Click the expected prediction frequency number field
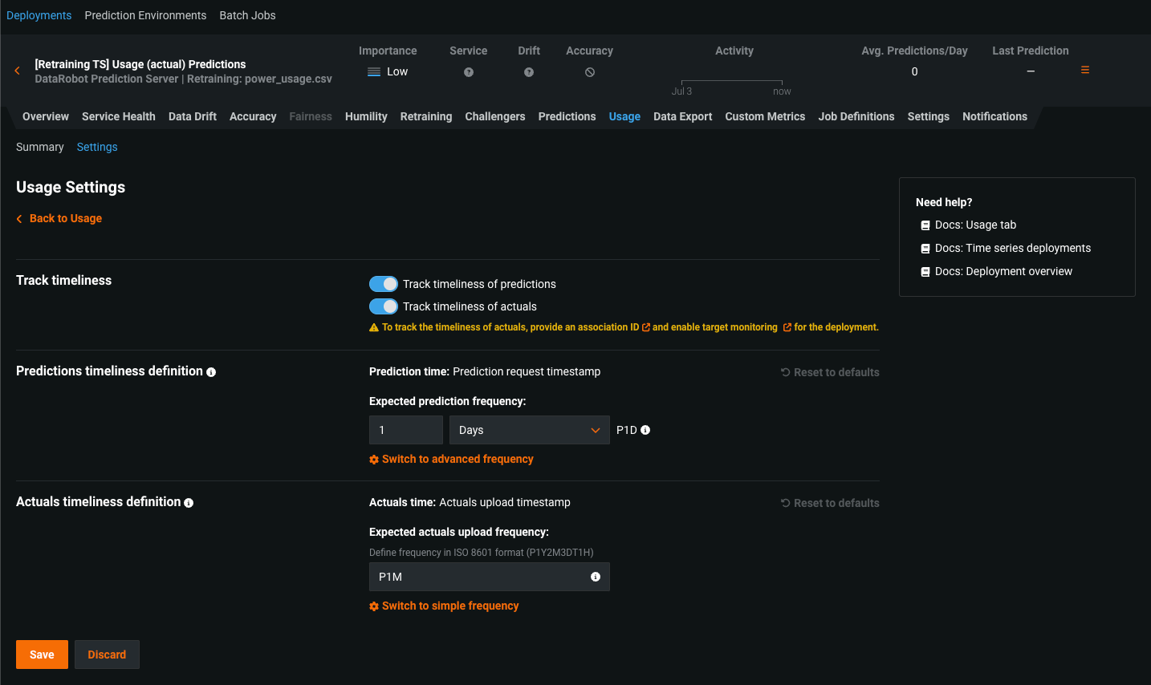The height and width of the screenshot is (685, 1151). (405, 430)
